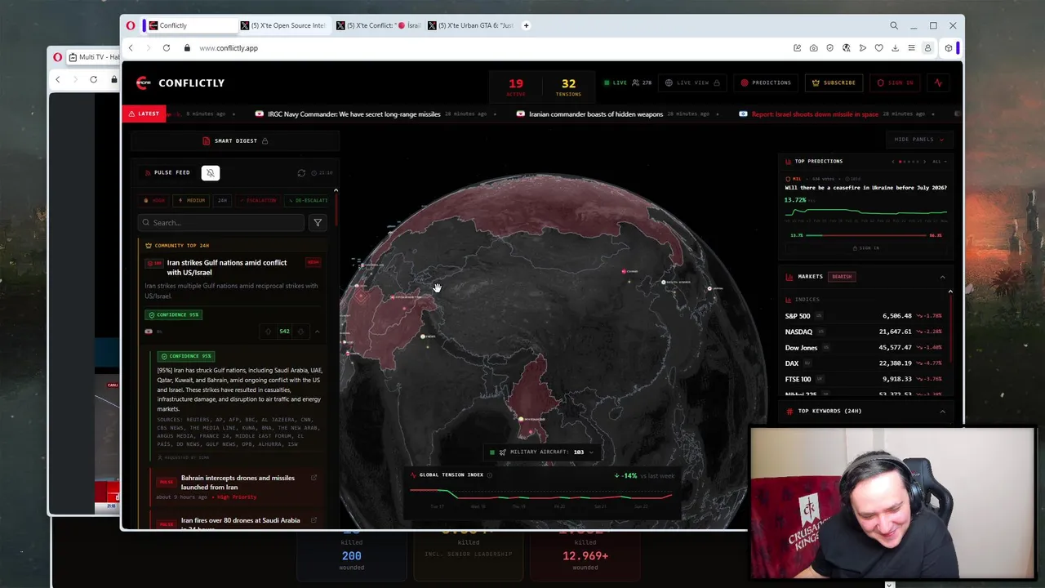Toggle the 24H time filter chip

[222, 200]
